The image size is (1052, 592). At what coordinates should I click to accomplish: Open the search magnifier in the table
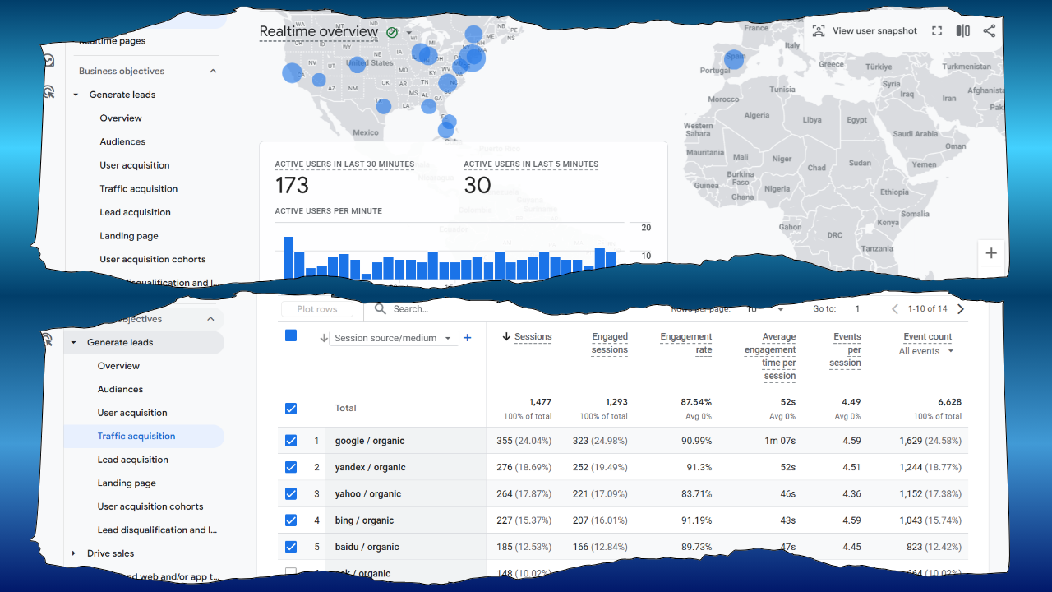(x=379, y=309)
